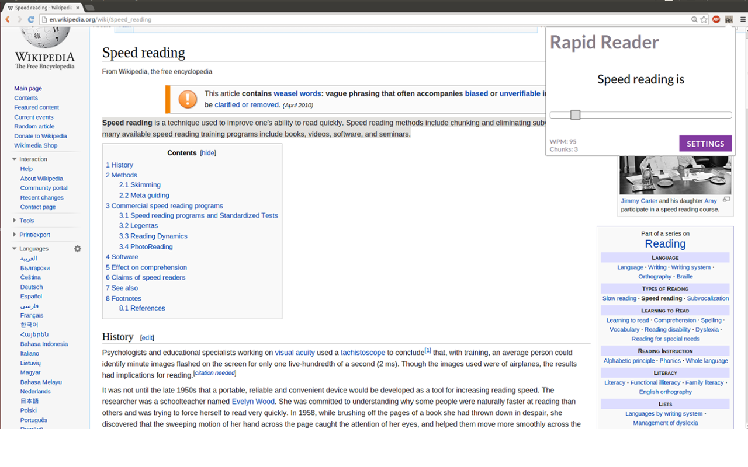The height and width of the screenshot is (467, 748).
Task: Open Dyslexia link in Reading box
Action: 707,330
